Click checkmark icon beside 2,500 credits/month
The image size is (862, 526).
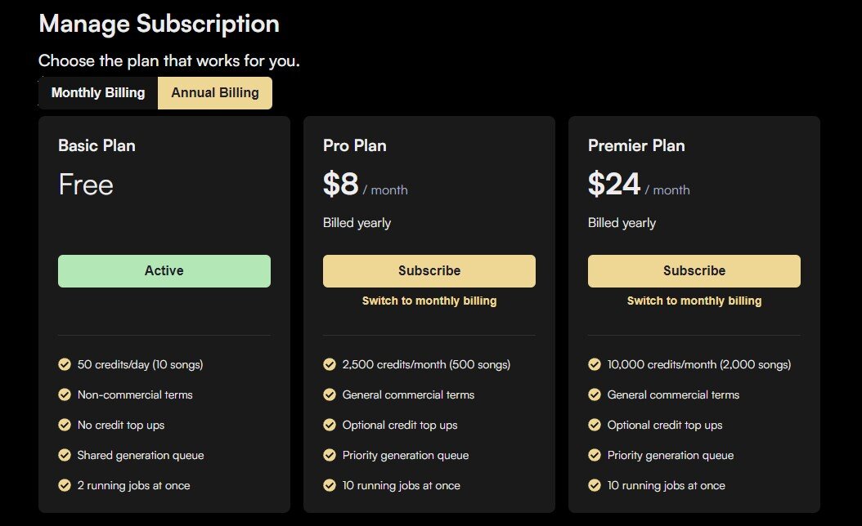(x=330, y=364)
